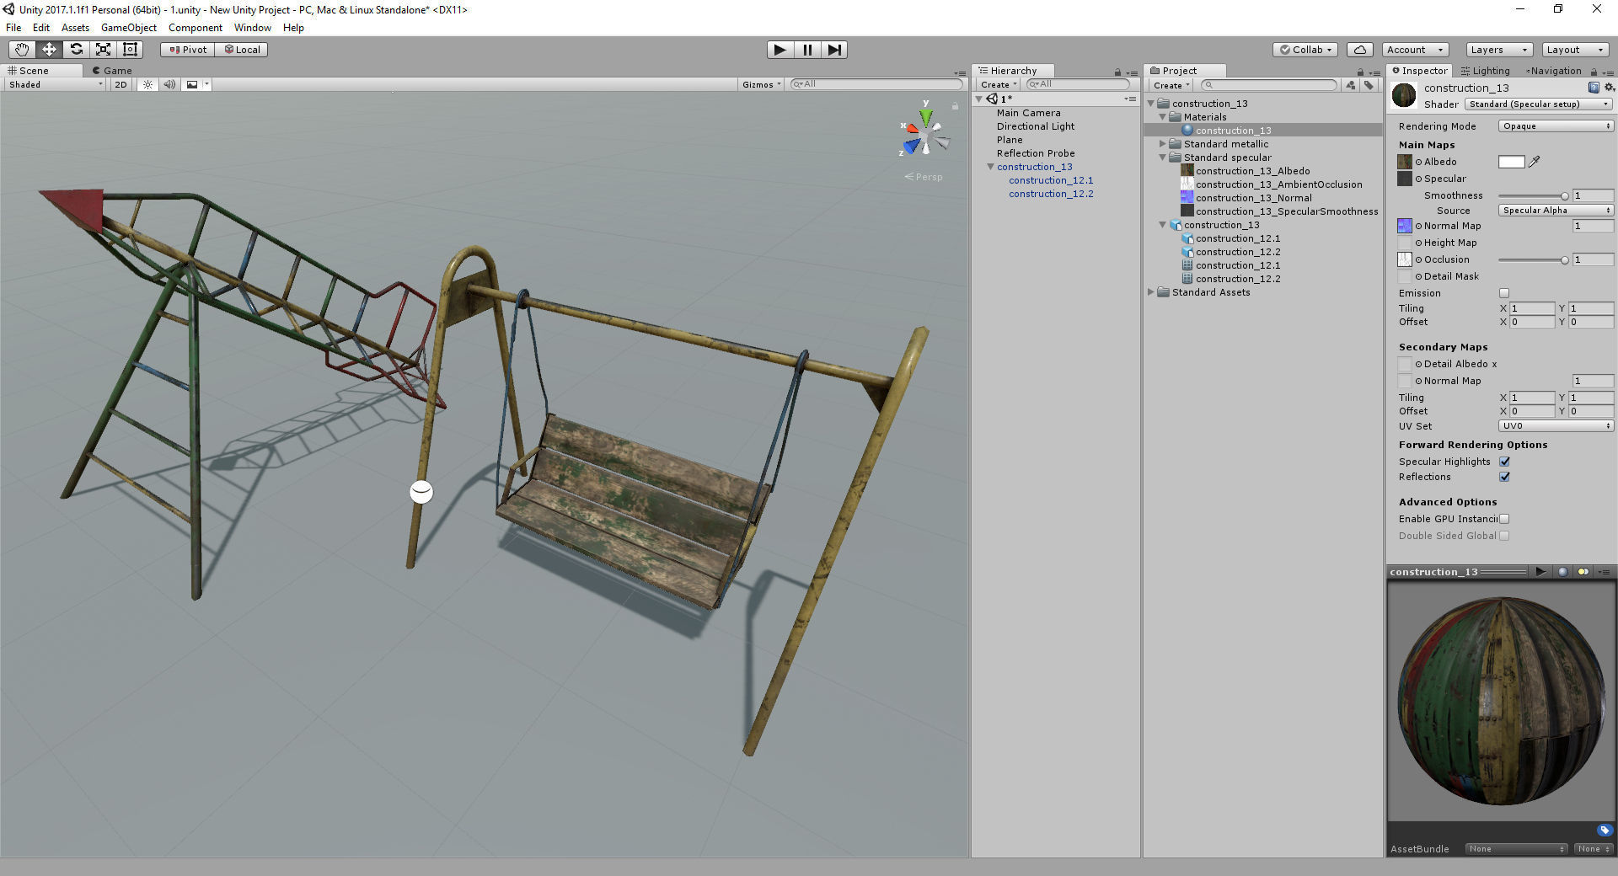Click the Collab button

(x=1306, y=50)
